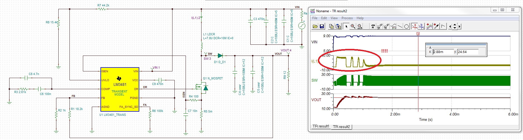Select the circle drawing tool

coord(406,26)
